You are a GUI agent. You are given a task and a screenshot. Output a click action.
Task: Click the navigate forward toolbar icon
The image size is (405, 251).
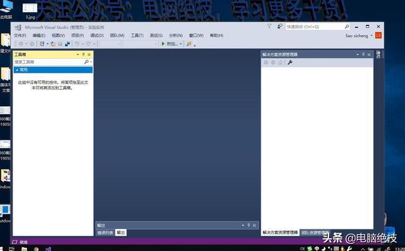click(32, 44)
